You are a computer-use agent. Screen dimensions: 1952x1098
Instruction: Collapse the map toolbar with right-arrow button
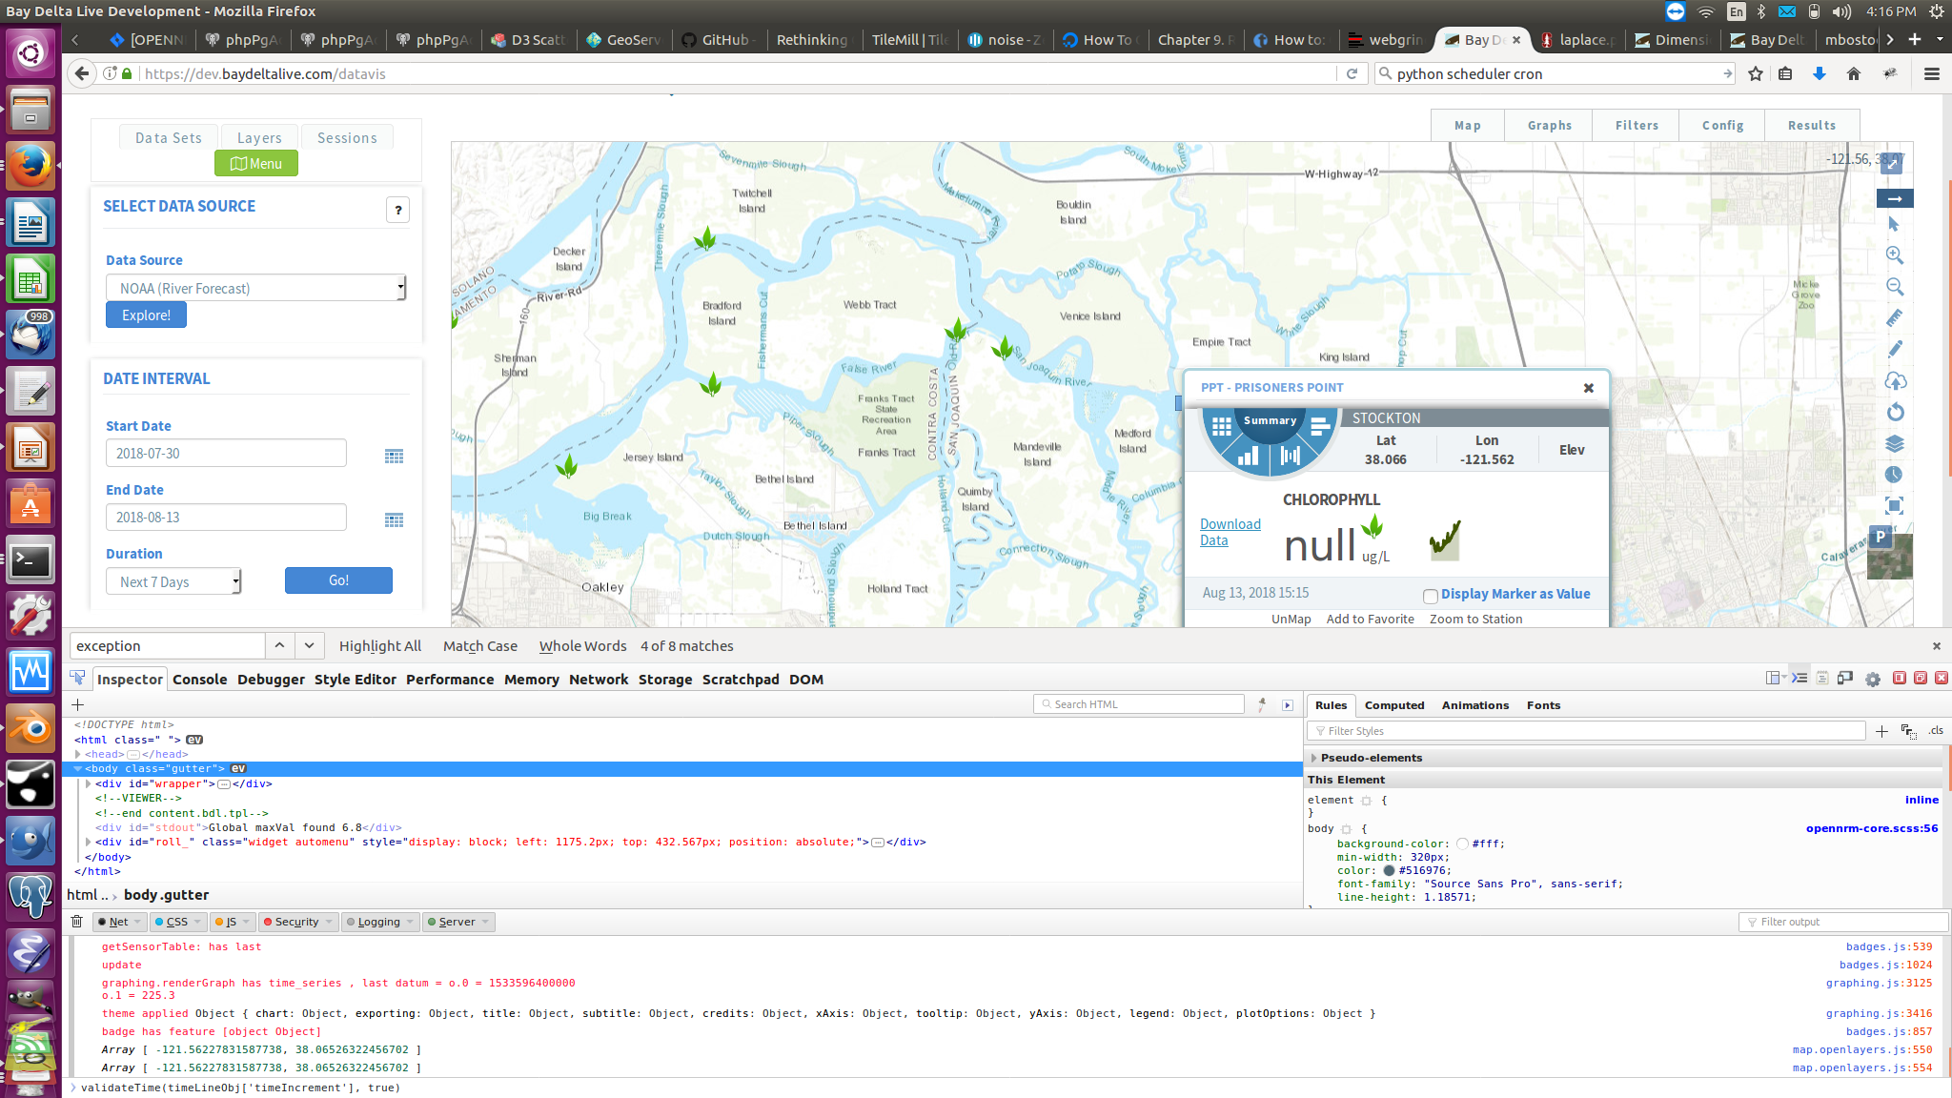(1895, 198)
